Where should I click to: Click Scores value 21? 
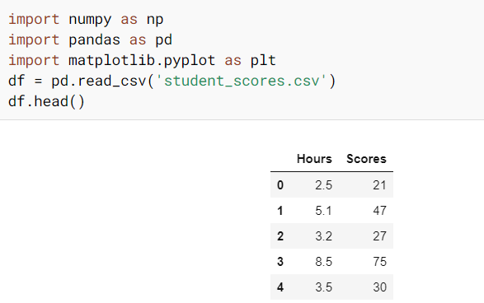point(379,185)
